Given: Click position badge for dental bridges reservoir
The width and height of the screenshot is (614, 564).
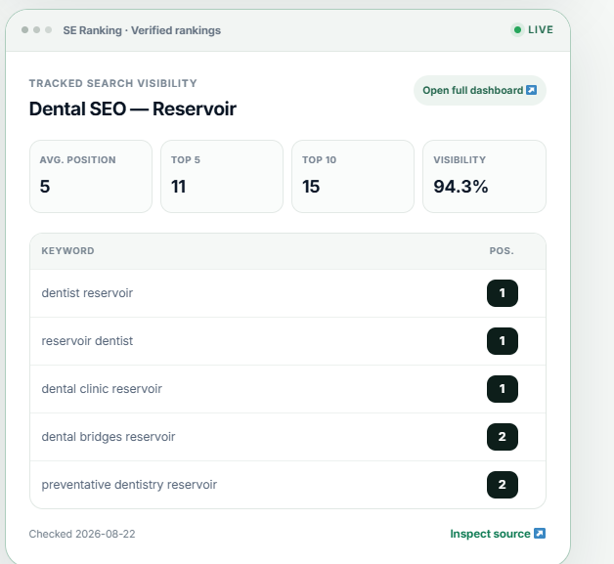Looking at the screenshot, I should click(503, 437).
